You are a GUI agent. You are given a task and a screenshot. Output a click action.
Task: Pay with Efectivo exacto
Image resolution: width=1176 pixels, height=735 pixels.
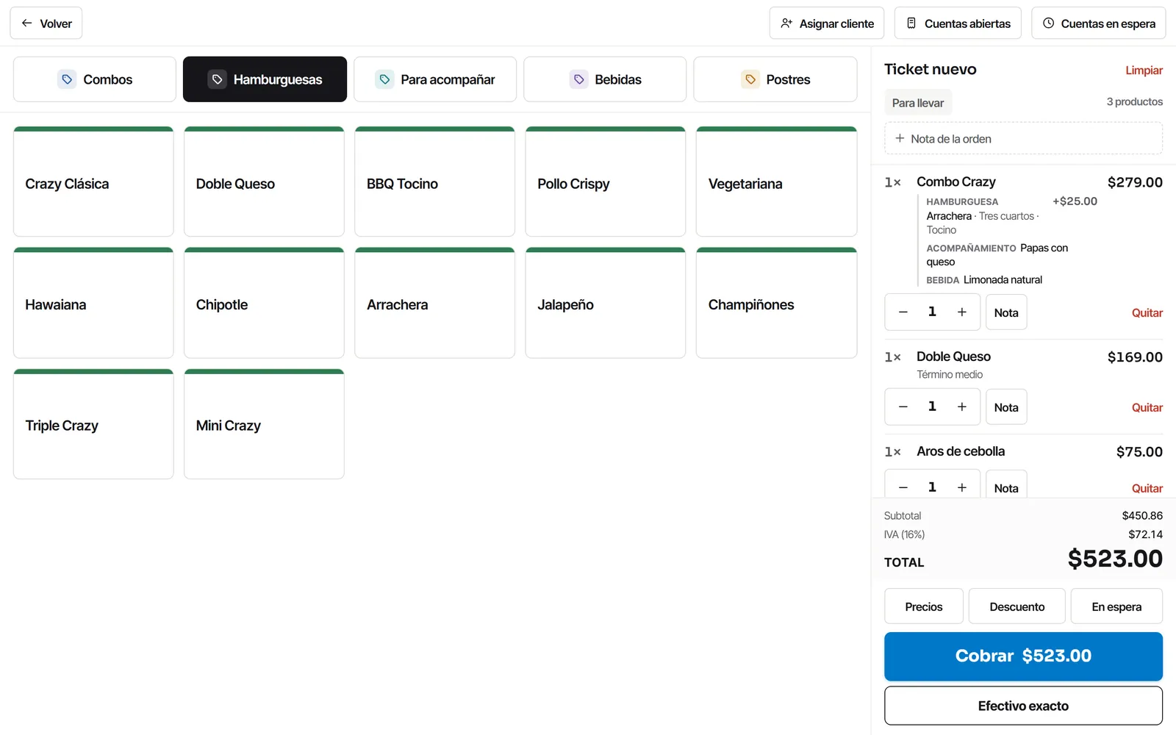point(1023,706)
